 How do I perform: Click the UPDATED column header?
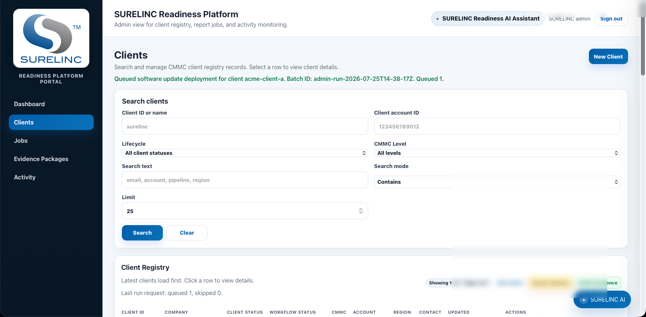click(x=459, y=312)
